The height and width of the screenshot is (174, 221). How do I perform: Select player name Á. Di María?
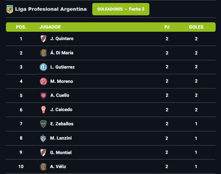tap(62, 53)
